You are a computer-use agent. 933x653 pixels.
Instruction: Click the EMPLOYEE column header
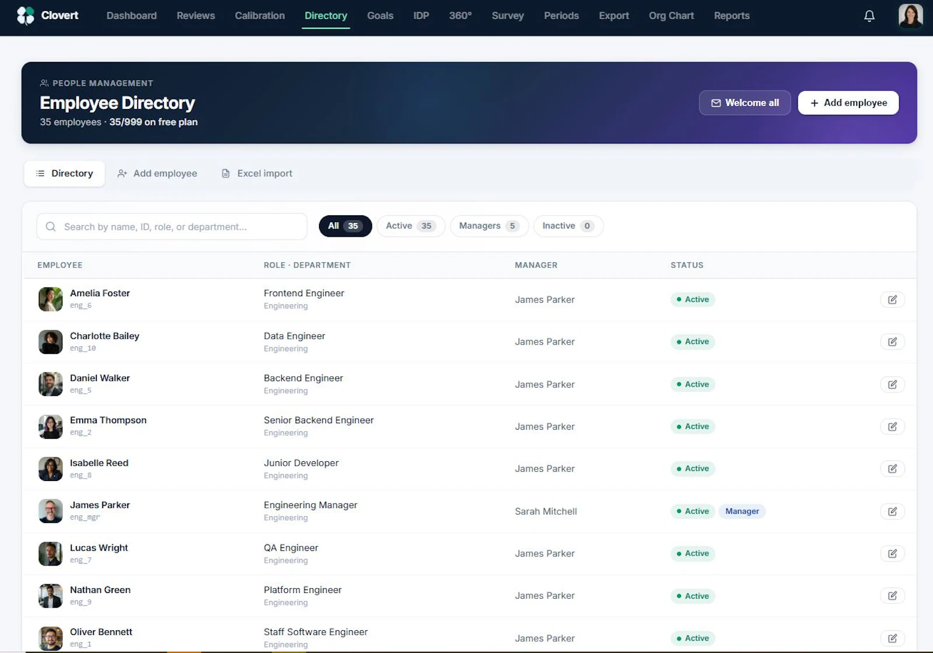click(60, 265)
